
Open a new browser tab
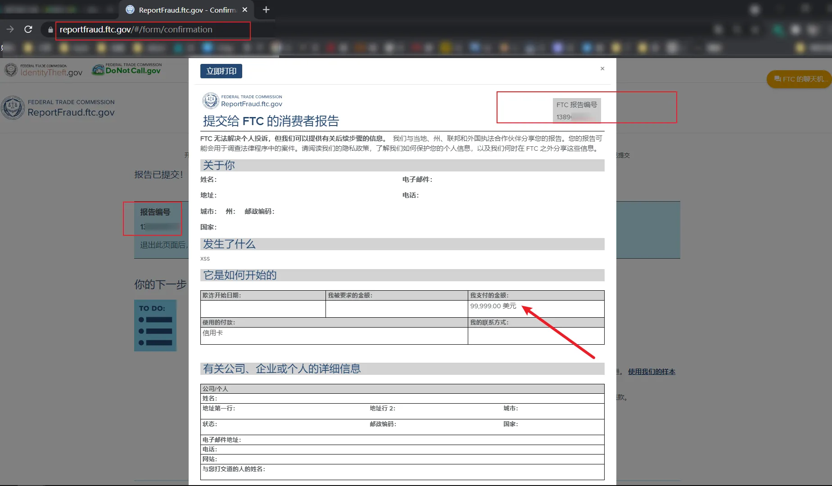[x=266, y=10]
